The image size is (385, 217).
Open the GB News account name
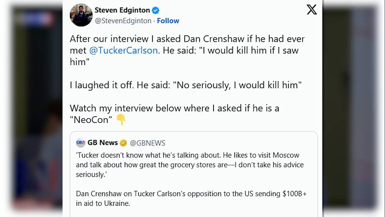coord(102,143)
